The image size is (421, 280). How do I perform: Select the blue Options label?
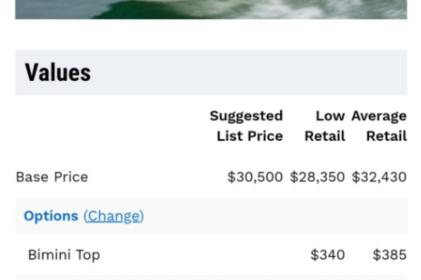click(x=51, y=216)
